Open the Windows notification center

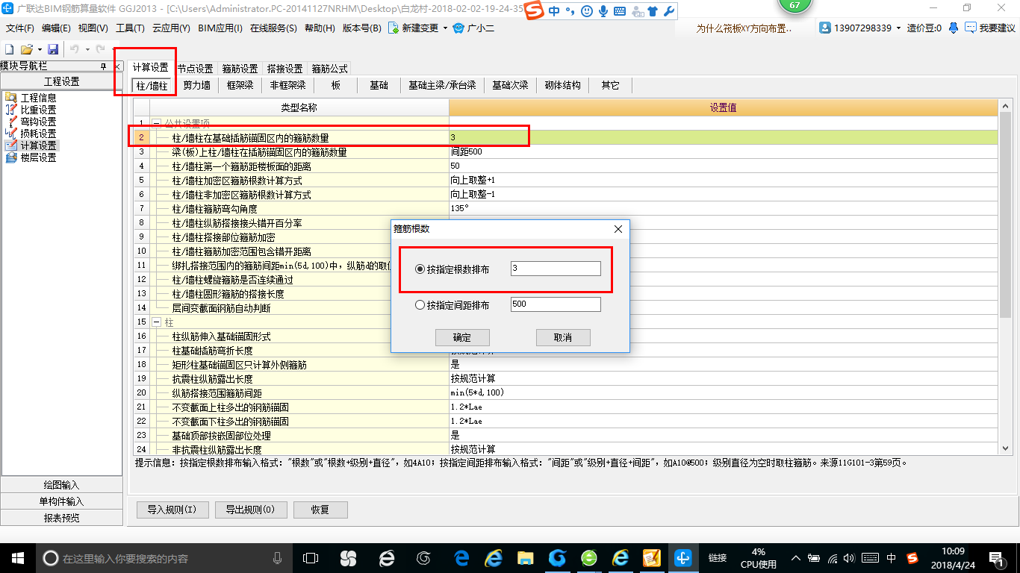(996, 558)
